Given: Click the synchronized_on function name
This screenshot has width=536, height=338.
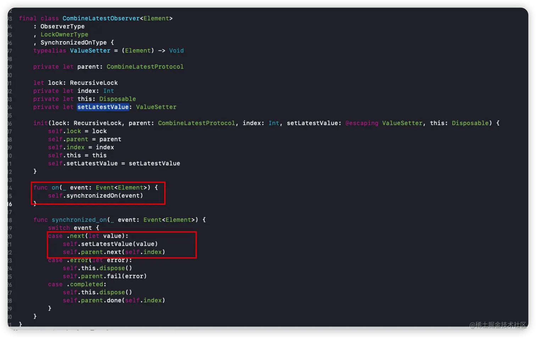Looking at the screenshot, I should click(x=79, y=220).
